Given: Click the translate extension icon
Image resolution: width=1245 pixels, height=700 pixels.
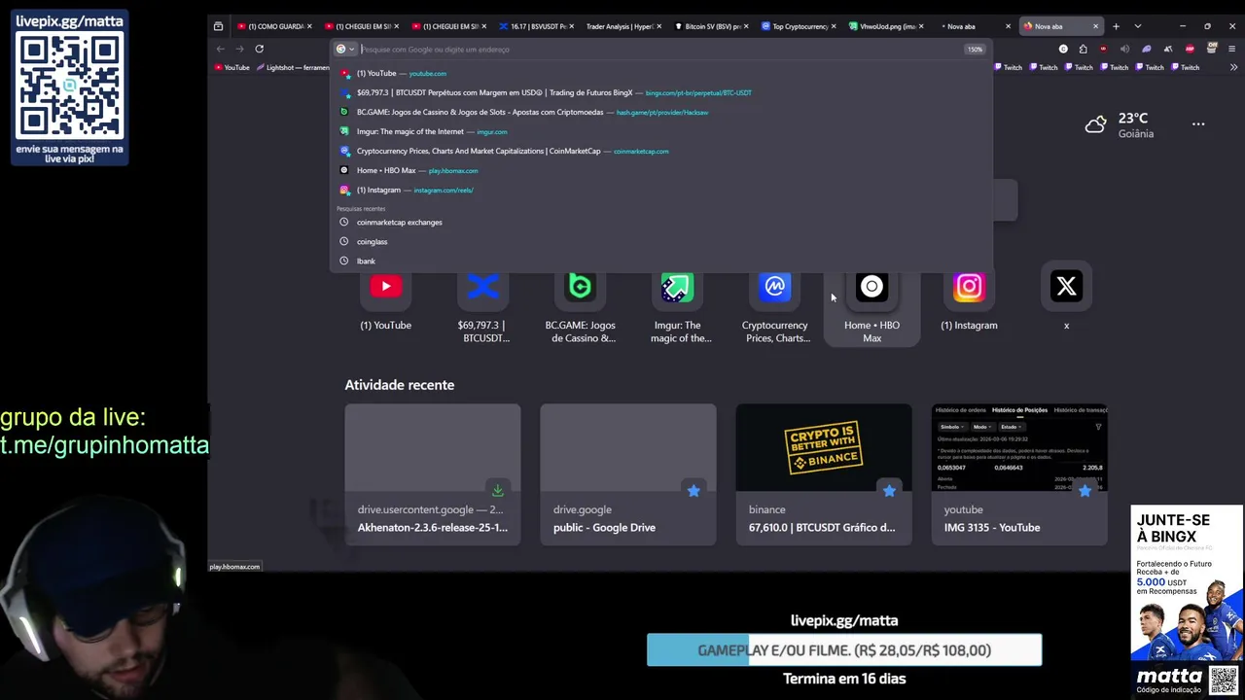Looking at the screenshot, I should click(x=1168, y=49).
